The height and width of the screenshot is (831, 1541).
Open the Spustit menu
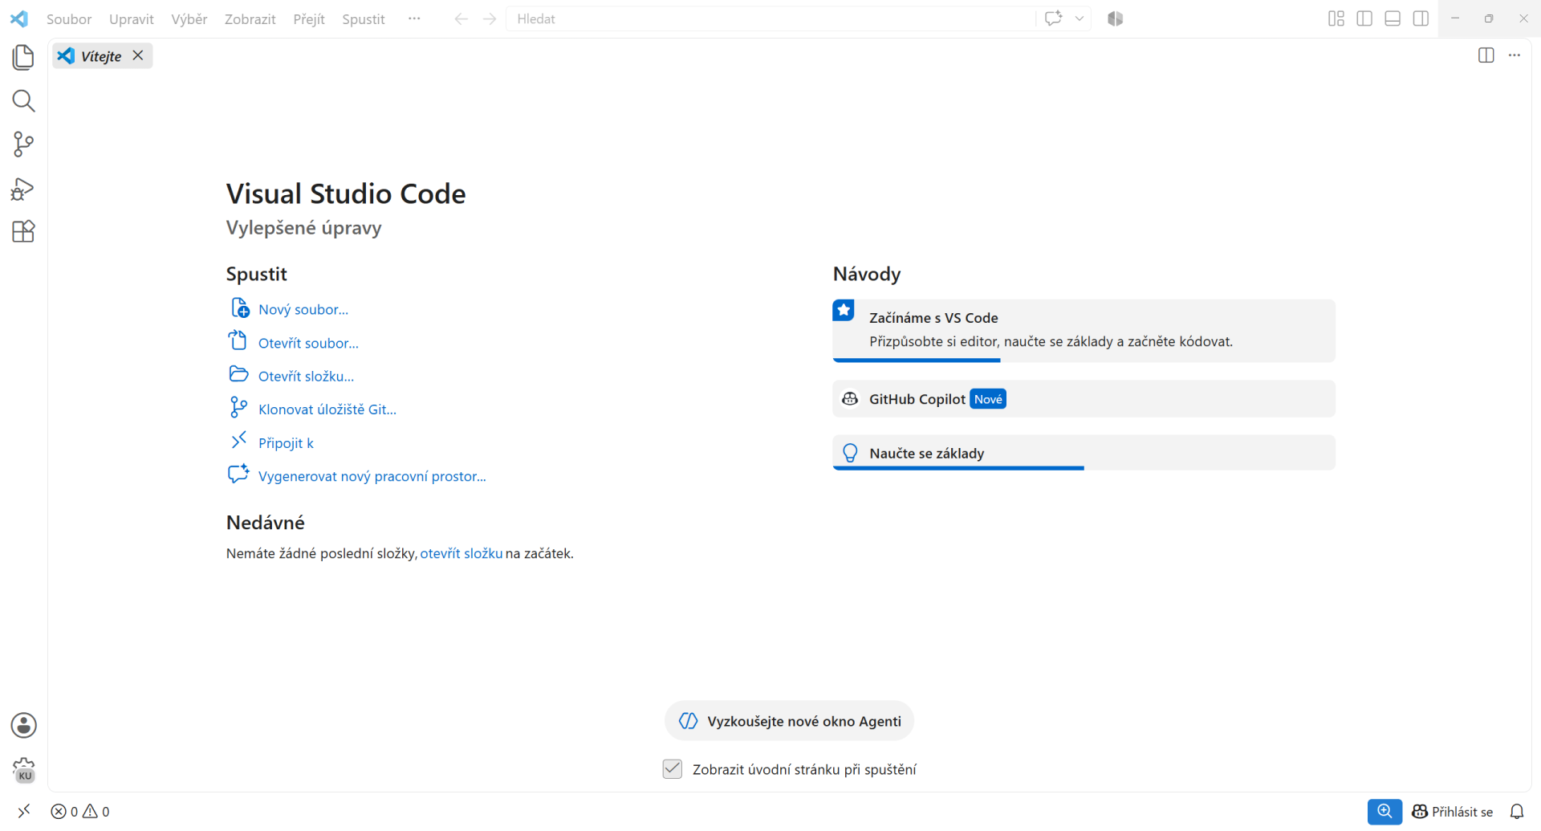point(364,18)
